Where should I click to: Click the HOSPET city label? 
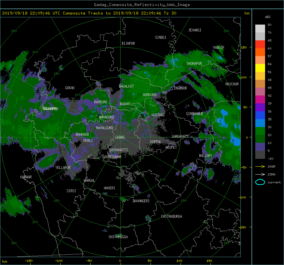pyautogui.click(x=171, y=147)
